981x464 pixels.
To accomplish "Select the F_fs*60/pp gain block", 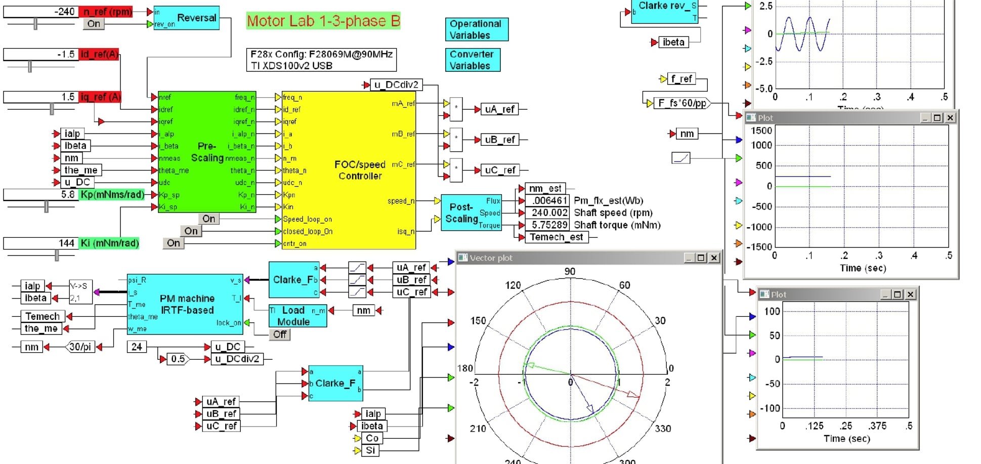I will click(682, 103).
